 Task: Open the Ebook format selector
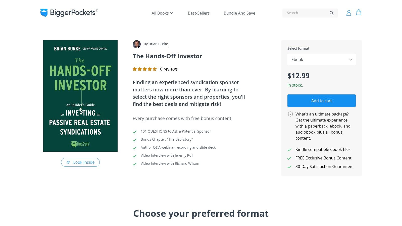321,60
